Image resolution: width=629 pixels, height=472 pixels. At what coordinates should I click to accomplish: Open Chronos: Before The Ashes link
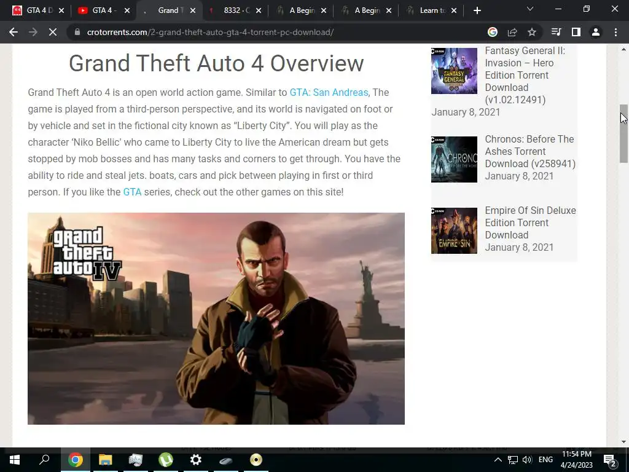(530, 151)
